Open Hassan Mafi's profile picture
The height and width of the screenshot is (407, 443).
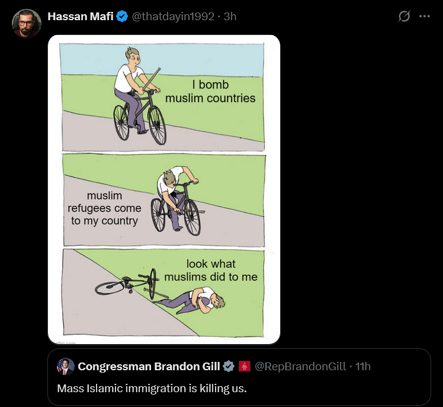(x=26, y=24)
